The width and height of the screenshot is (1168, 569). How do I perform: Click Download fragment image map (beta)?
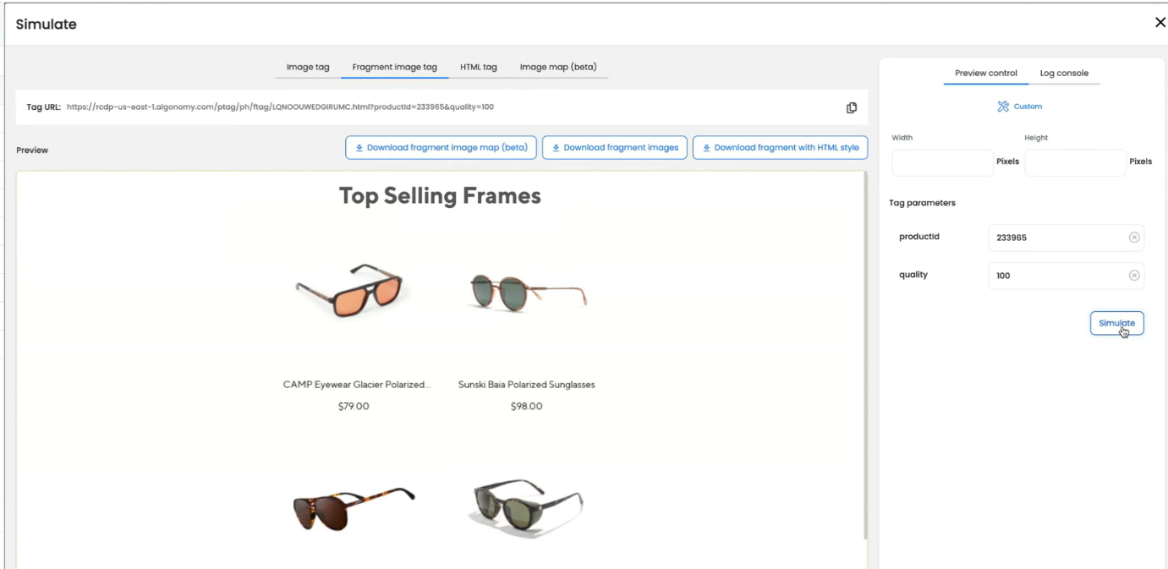441,147
